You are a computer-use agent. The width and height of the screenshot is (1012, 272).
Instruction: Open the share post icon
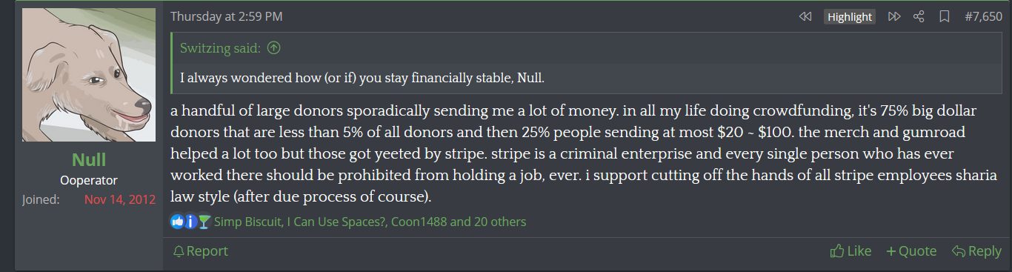click(919, 16)
